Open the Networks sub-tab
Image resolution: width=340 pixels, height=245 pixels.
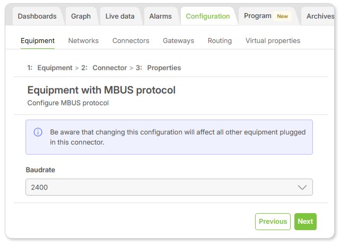(83, 40)
